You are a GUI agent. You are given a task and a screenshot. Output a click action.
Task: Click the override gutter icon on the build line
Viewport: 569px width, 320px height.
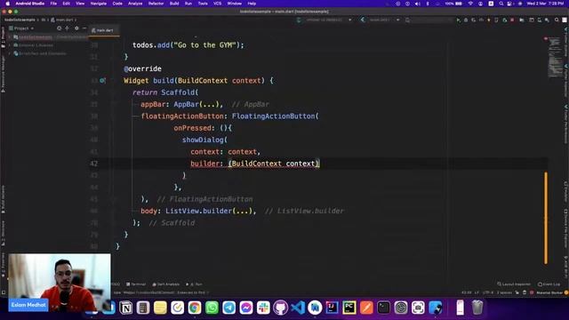click(x=102, y=81)
